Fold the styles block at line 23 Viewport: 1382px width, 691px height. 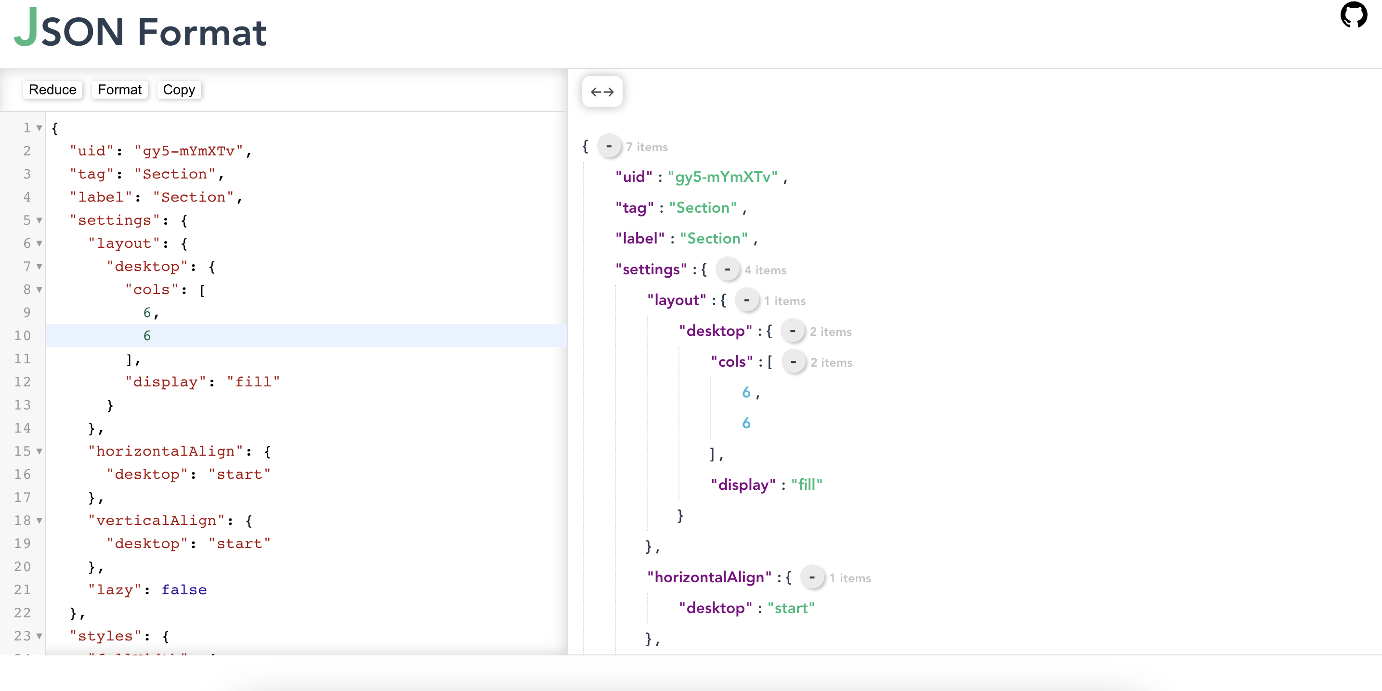39,636
